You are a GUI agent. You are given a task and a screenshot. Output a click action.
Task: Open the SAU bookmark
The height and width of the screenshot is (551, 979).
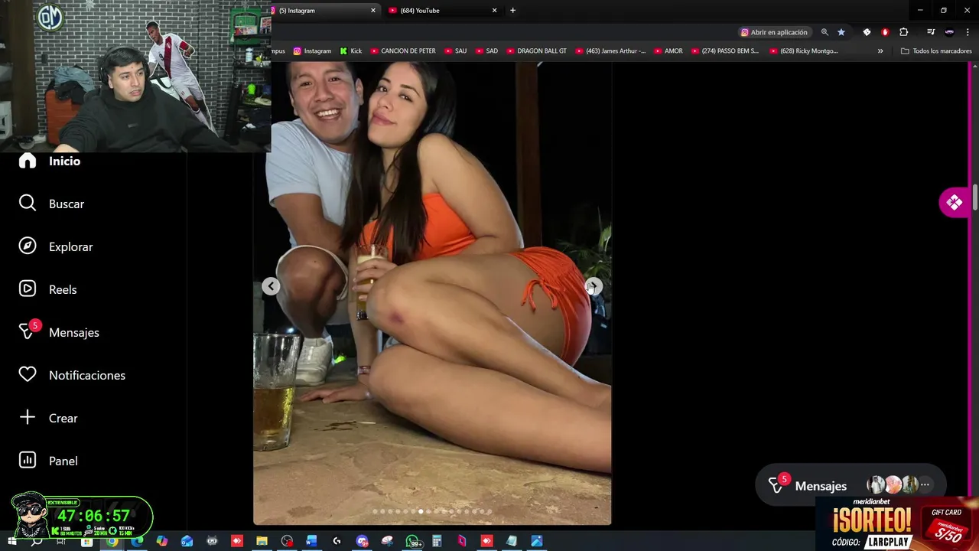pyautogui.click(x=455, y=51)
